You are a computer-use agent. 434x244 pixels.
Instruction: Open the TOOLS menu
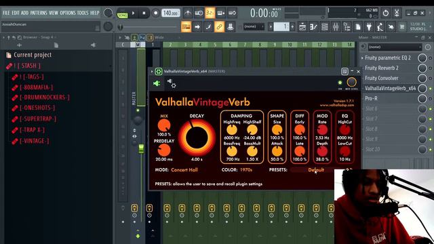pos(83,13)
